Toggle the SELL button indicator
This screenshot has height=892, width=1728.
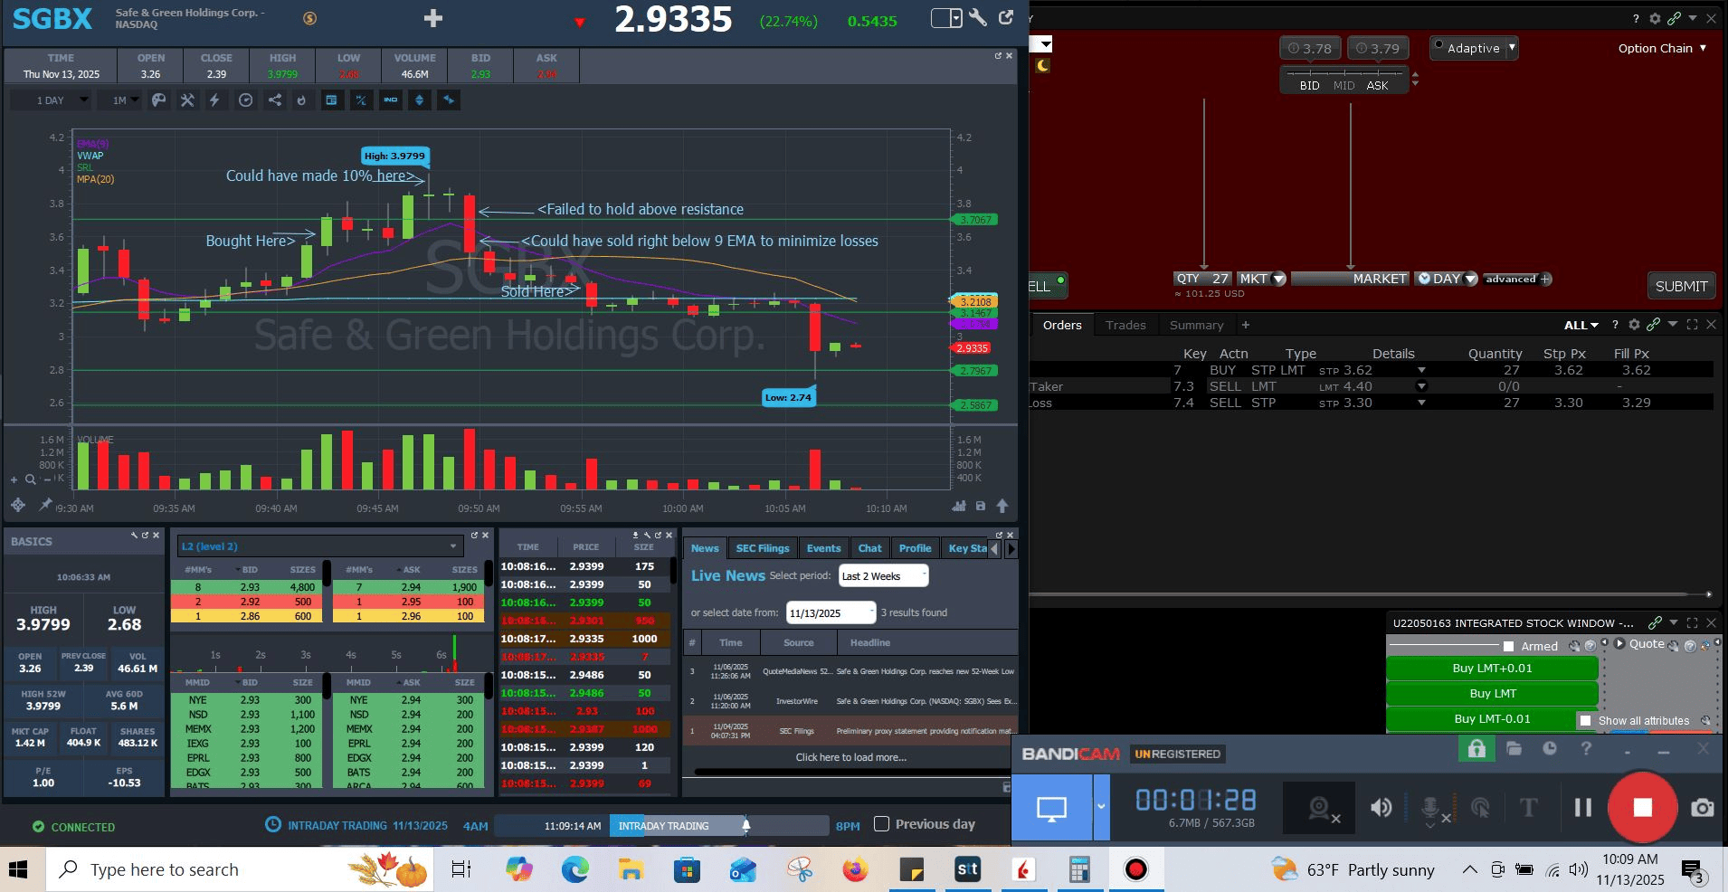(x=1060, y=280)
